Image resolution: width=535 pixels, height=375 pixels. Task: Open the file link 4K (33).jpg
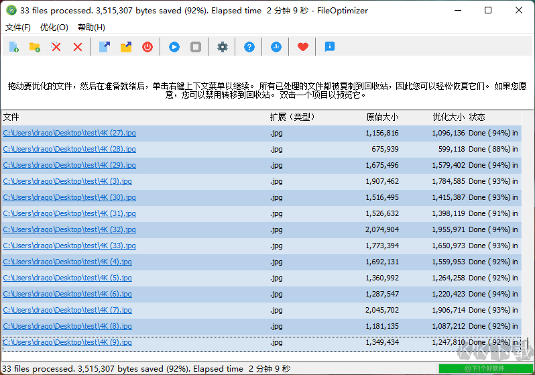coord(69,246)
